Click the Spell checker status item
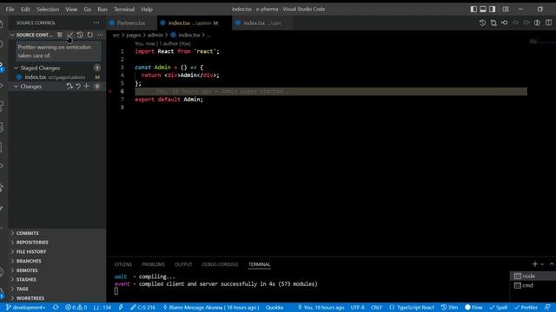Image resolution: width=556 pixels, height=312 pixels. point(498,308)
